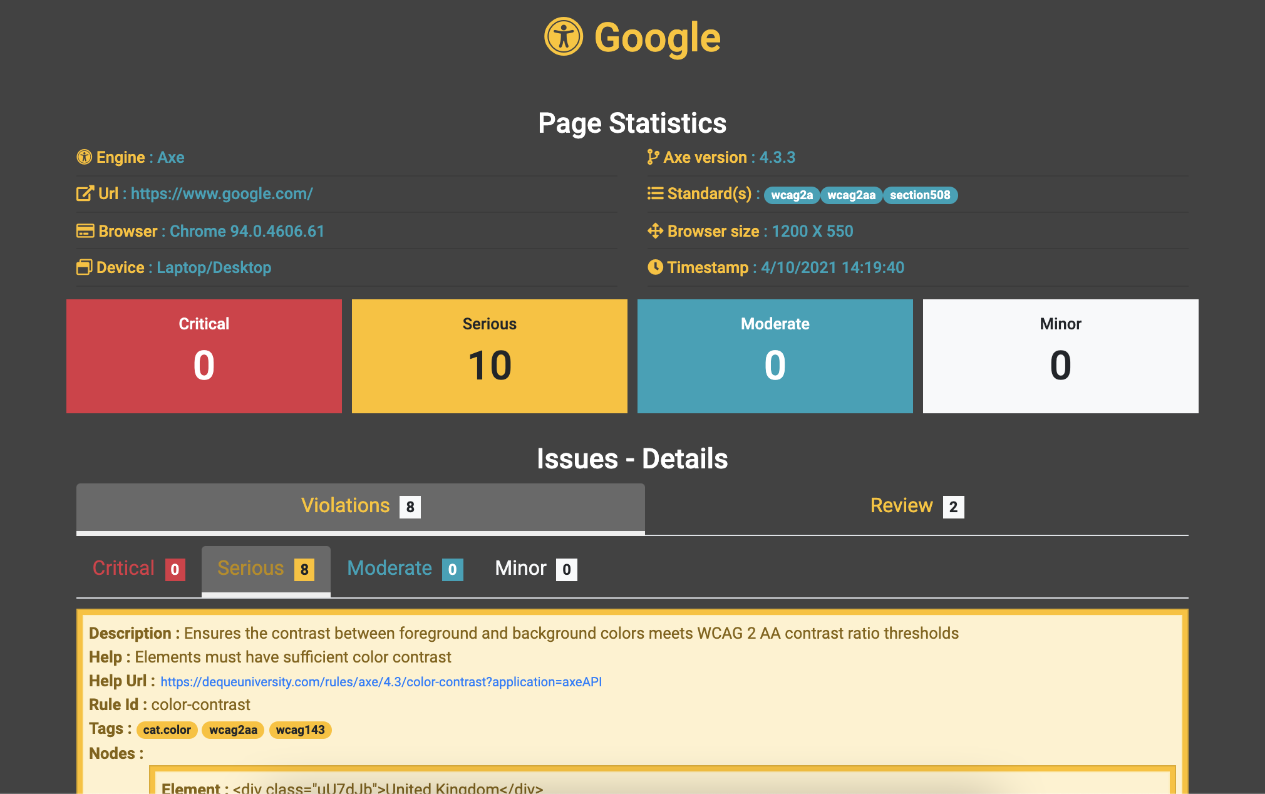Open the dequeuniversity color-contrast help link
The image size is (1265, 794).
pyautogui.click(x=381, y=682)
